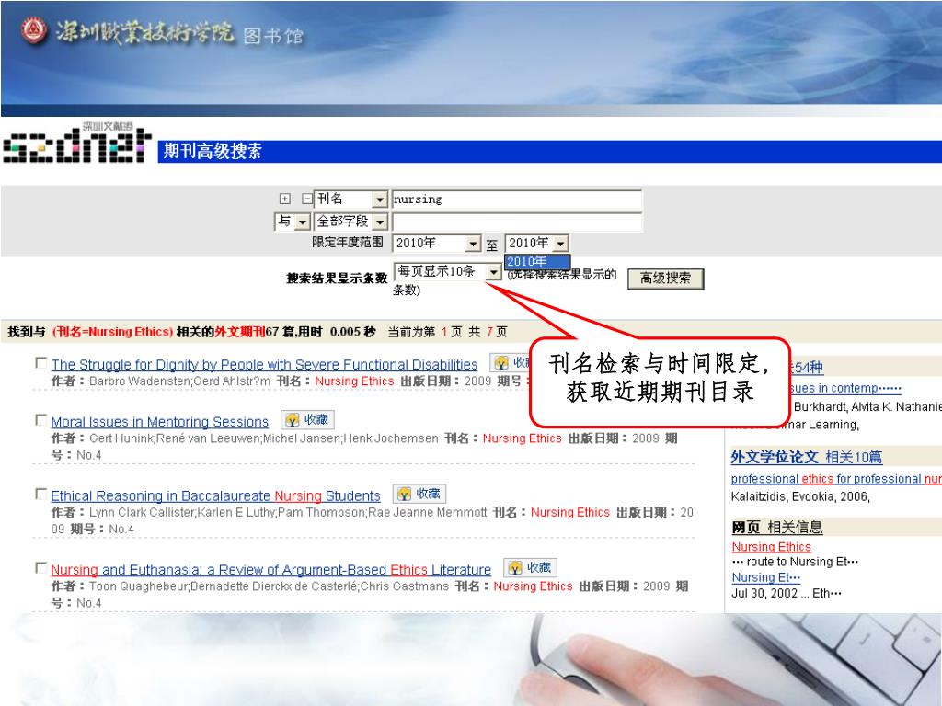Click the Shenzhen Polytechnic library logo emblem
This screenshot has width=942, height=706.
click(34, 30)
